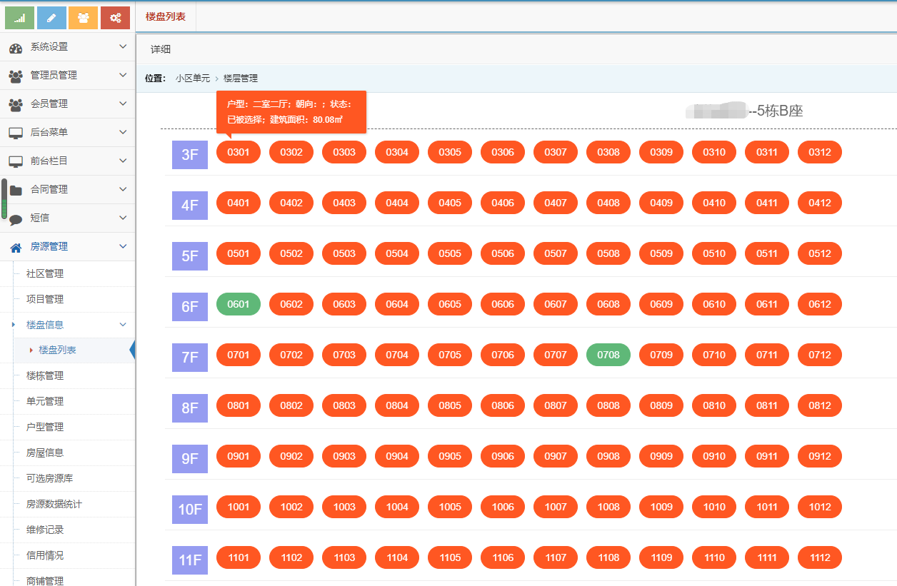Select room 0805 on the 8F row
The height and width of the screenshot is (586, 897).
pos(450,405)
